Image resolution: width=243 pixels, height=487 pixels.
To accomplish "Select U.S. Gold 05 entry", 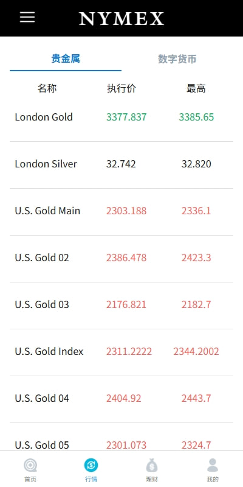I will pyautogui.click(x=122, y=437).
